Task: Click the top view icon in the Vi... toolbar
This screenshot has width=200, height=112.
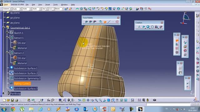Action: [x=187, y=83]
